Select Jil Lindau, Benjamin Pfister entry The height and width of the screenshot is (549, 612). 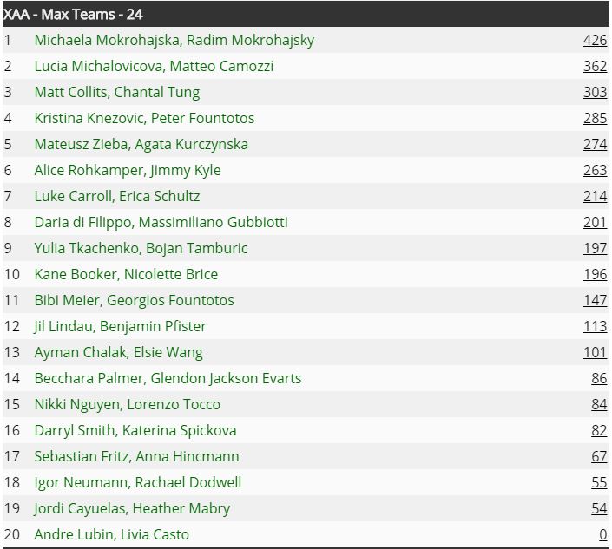120,327
